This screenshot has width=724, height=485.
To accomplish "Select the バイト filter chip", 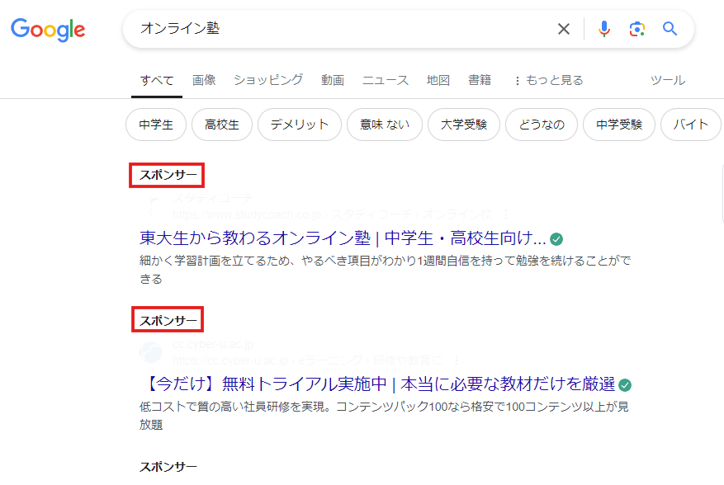I will tap(690, 125).
